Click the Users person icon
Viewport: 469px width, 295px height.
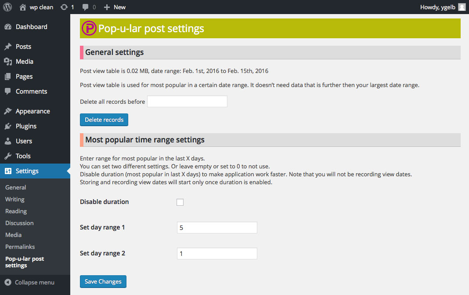8,141
